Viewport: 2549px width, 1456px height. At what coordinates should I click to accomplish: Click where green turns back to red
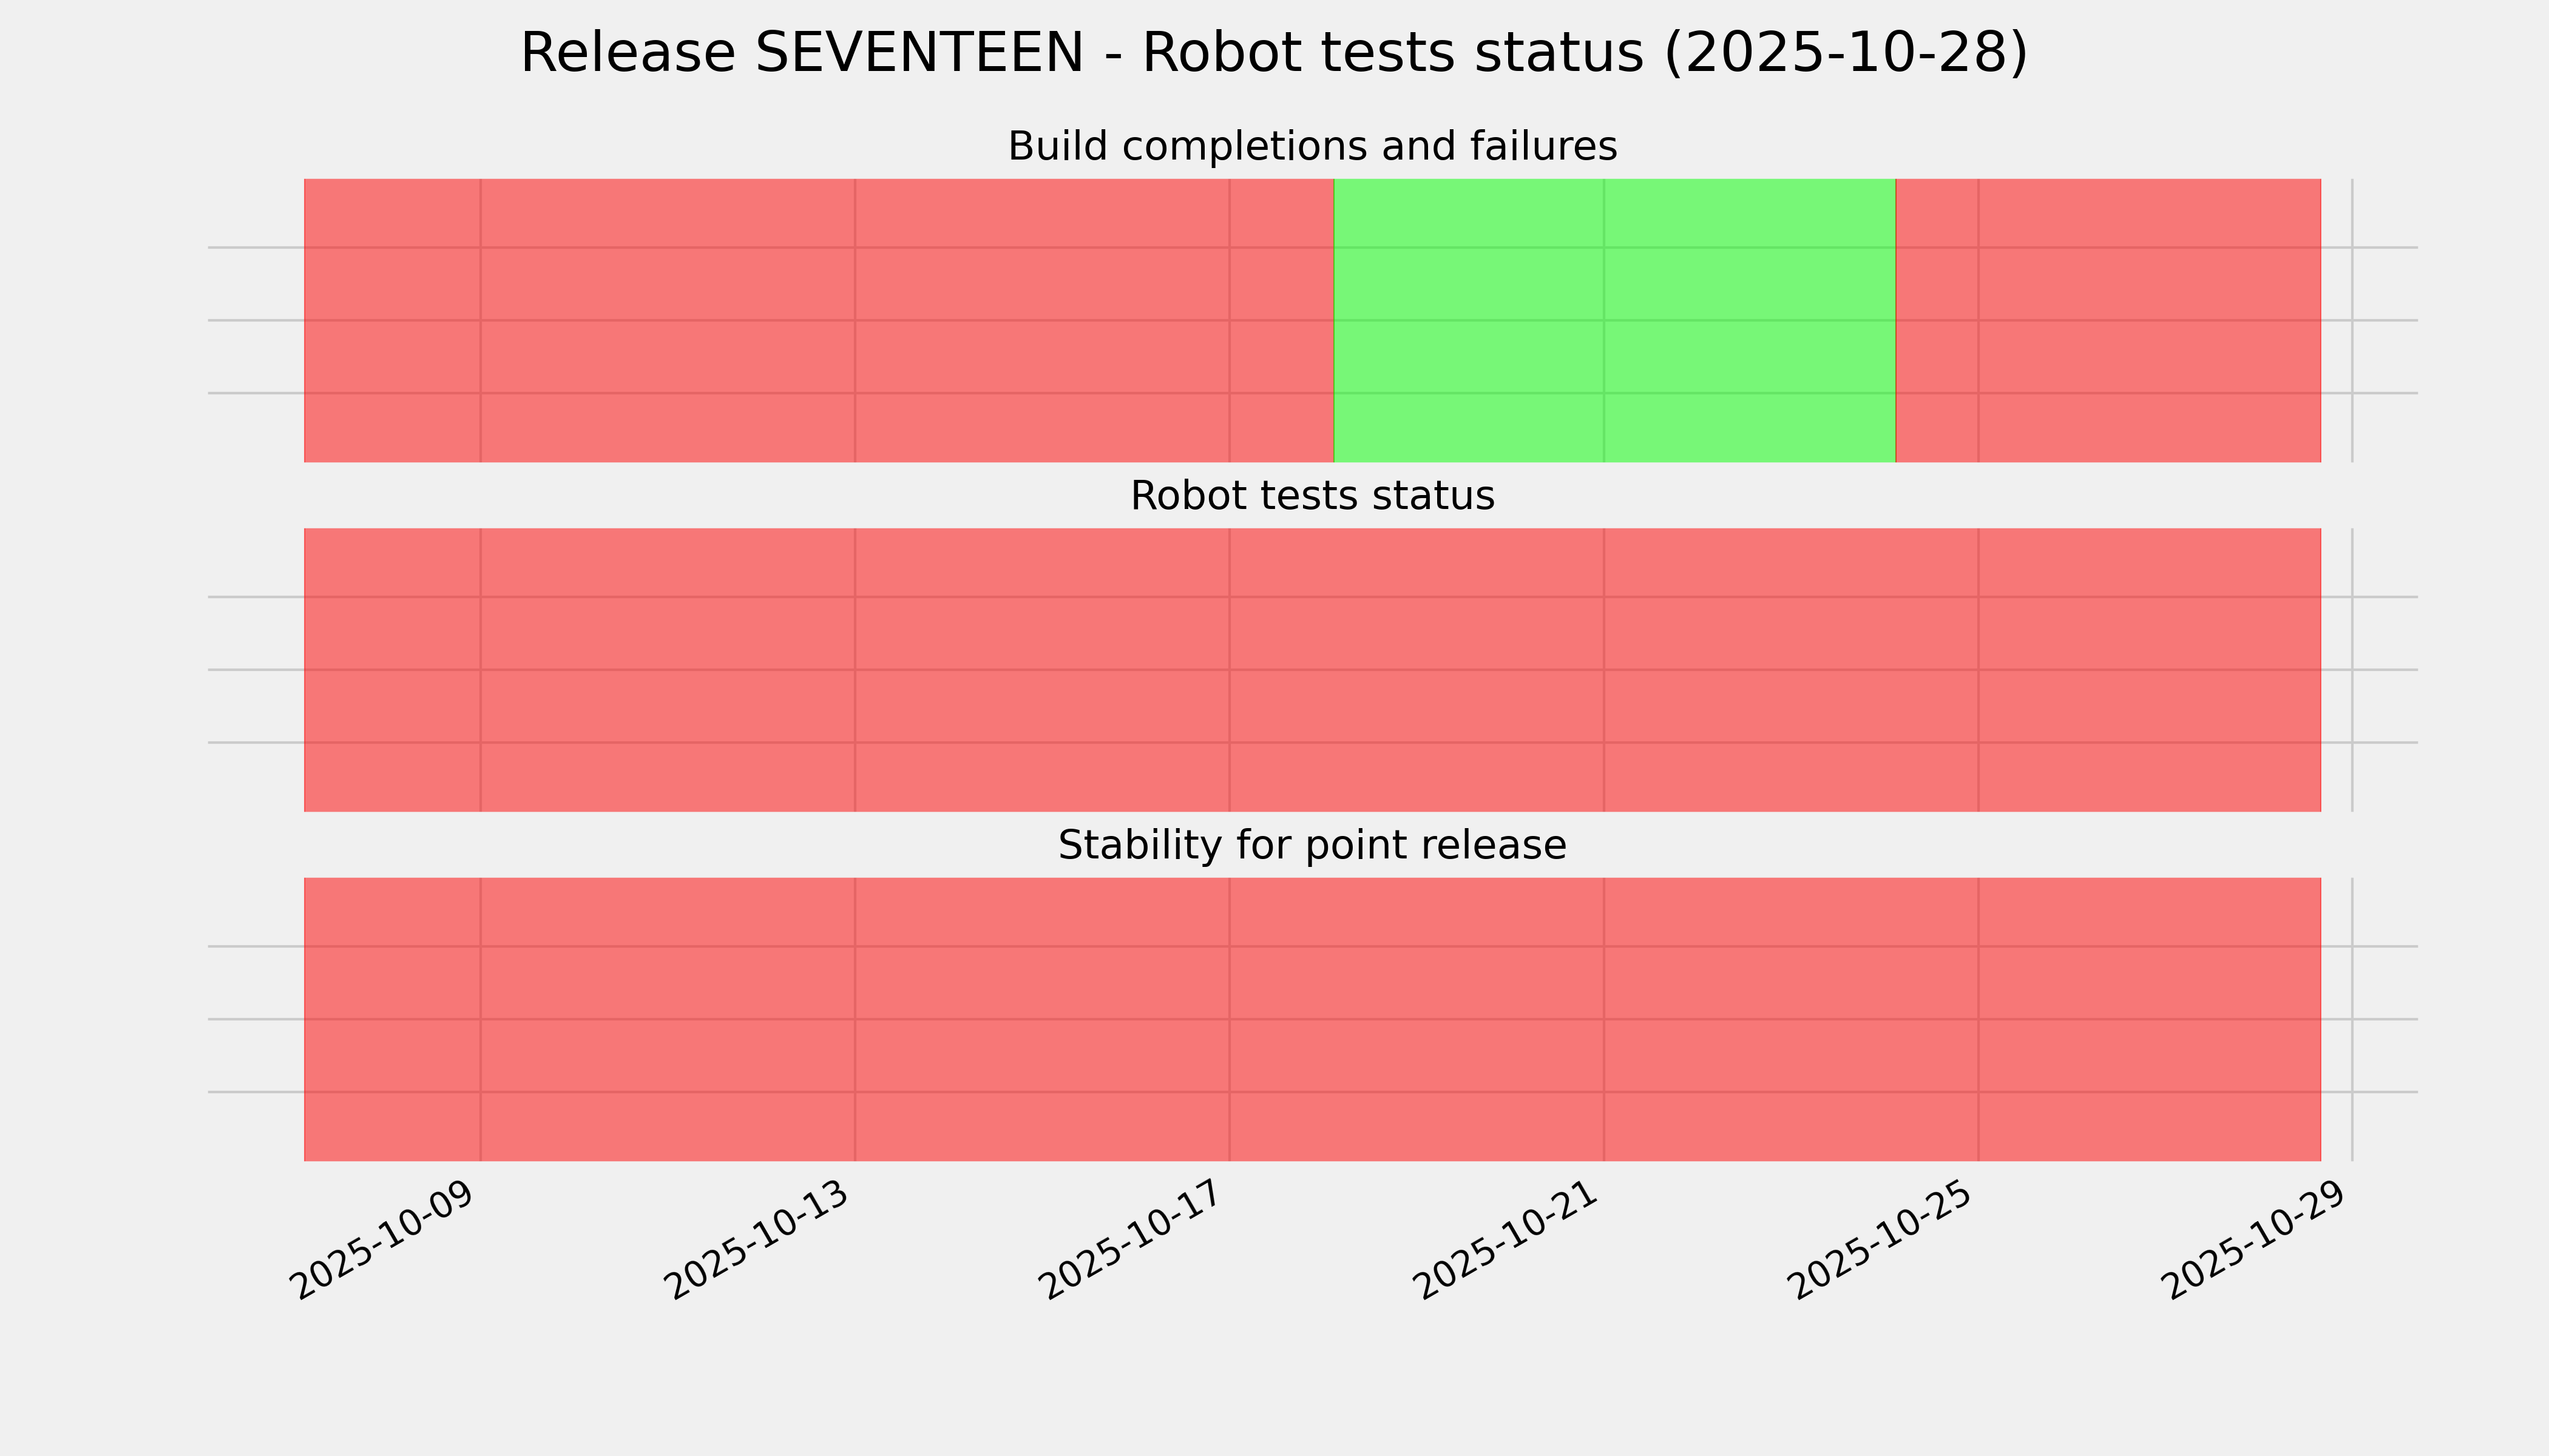[1896, 320]
